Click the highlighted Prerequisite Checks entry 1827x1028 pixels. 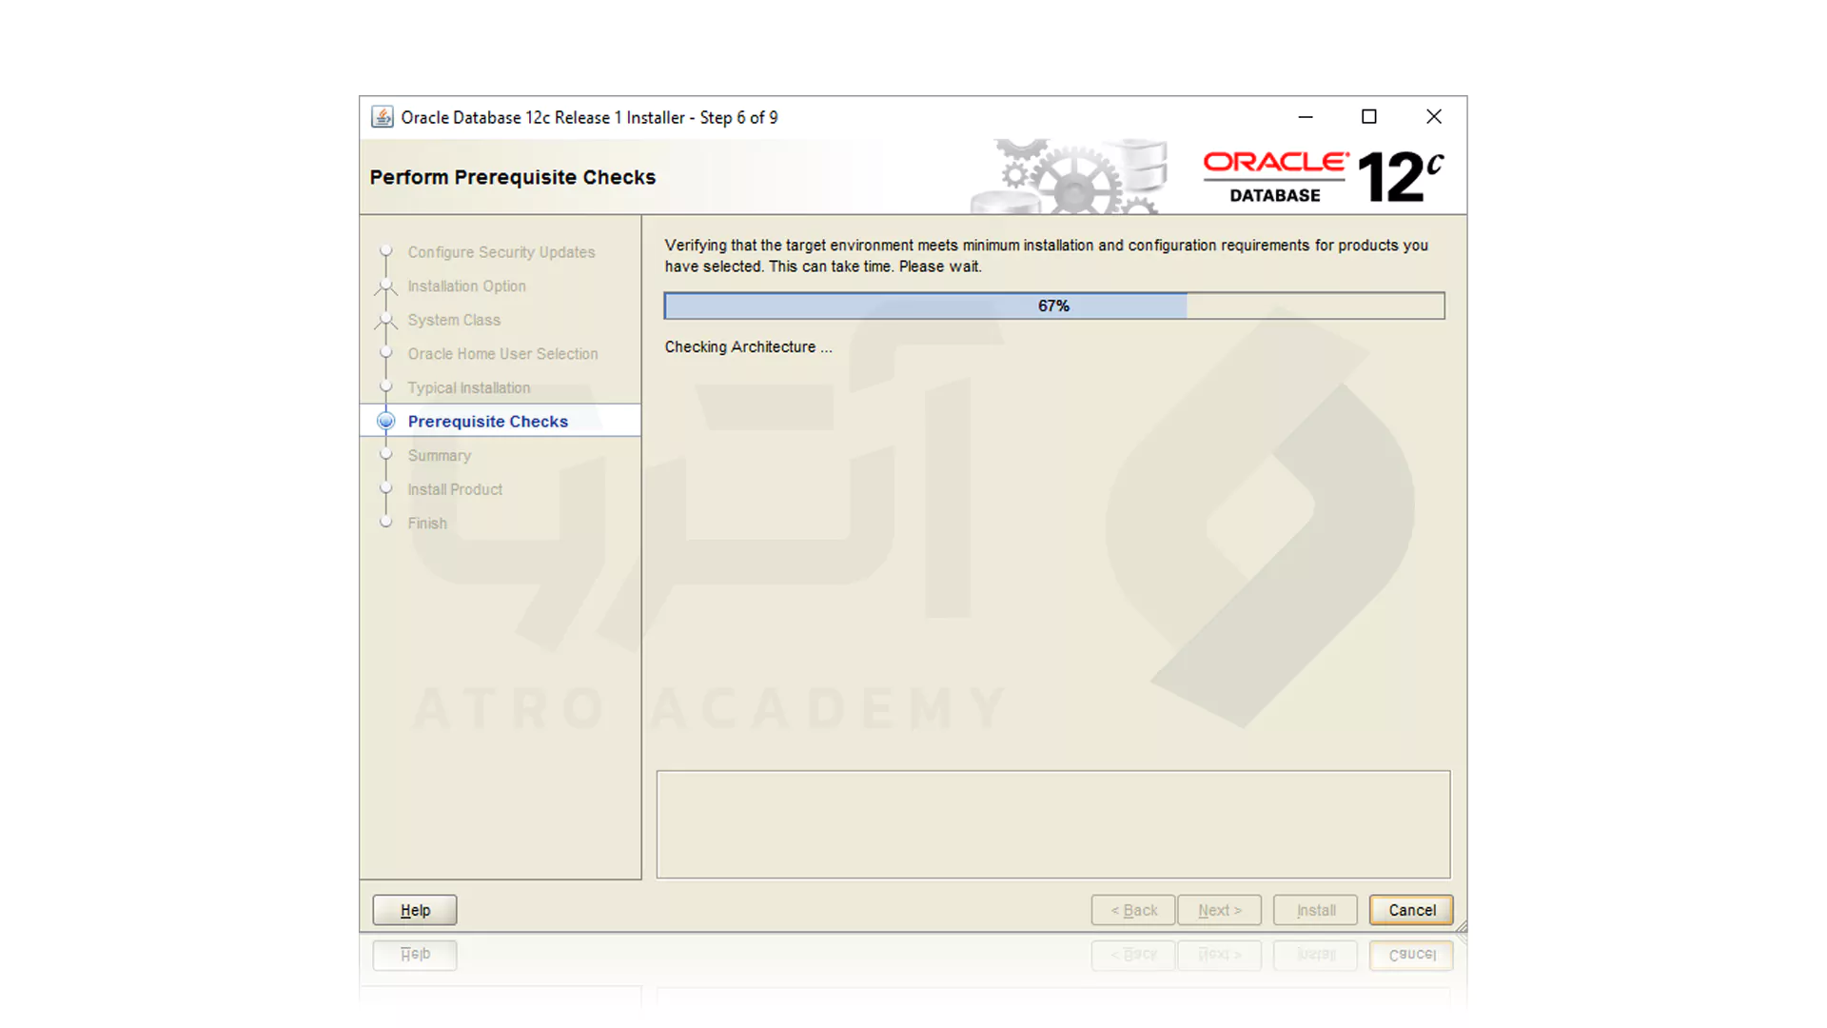pyautogui.click(x=487, y=420)
